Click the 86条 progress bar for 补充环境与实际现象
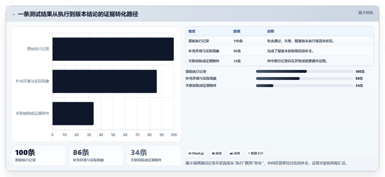The height and width of the screenshot is (177, 385). coord(304,79)
